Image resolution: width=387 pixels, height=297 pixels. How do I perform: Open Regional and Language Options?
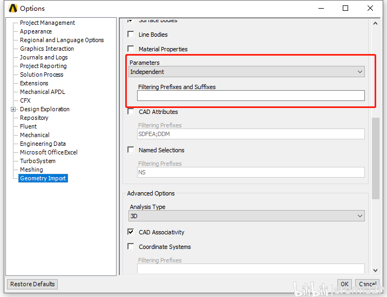62,40
